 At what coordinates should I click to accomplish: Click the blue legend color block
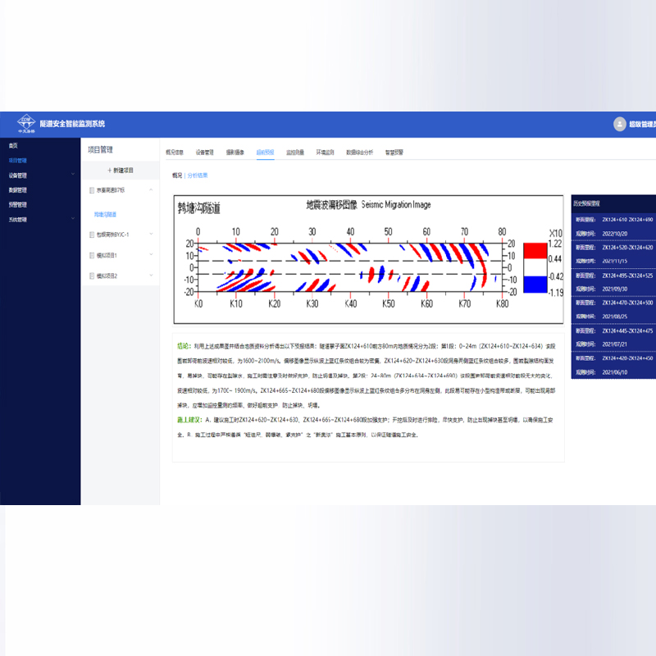tap(535, 285)
